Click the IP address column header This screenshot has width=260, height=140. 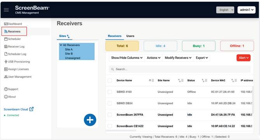tap(247, 81)
